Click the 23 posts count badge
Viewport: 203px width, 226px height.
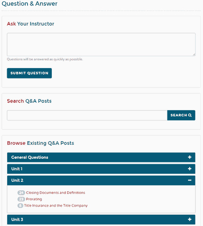coord(21,199)
